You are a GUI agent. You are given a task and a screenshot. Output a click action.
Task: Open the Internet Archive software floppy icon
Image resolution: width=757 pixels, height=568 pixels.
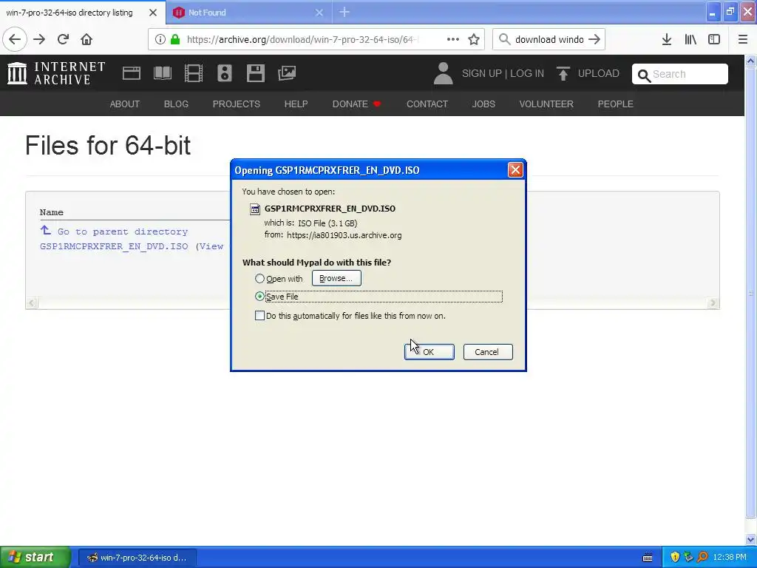(255, 73)
